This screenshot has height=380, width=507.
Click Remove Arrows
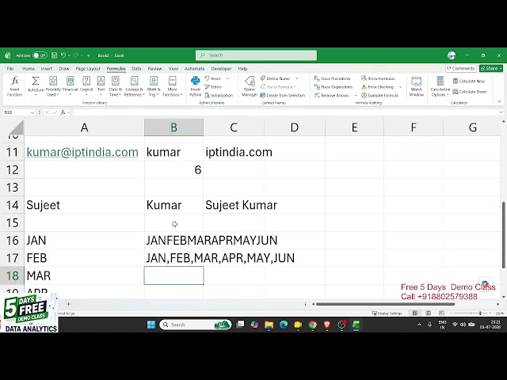(x=332, y=95)
